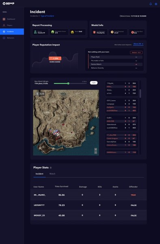Zoom in on the map
Image resolution: width=160 pixels, height=244 pixels.
[95, 149]
